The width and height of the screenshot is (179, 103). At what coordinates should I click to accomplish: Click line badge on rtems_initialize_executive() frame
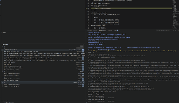[x=83, y=66]
